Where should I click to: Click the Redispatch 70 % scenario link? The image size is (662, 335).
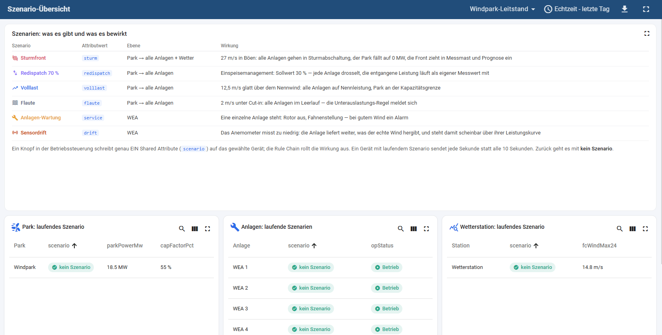pos(40,73)
